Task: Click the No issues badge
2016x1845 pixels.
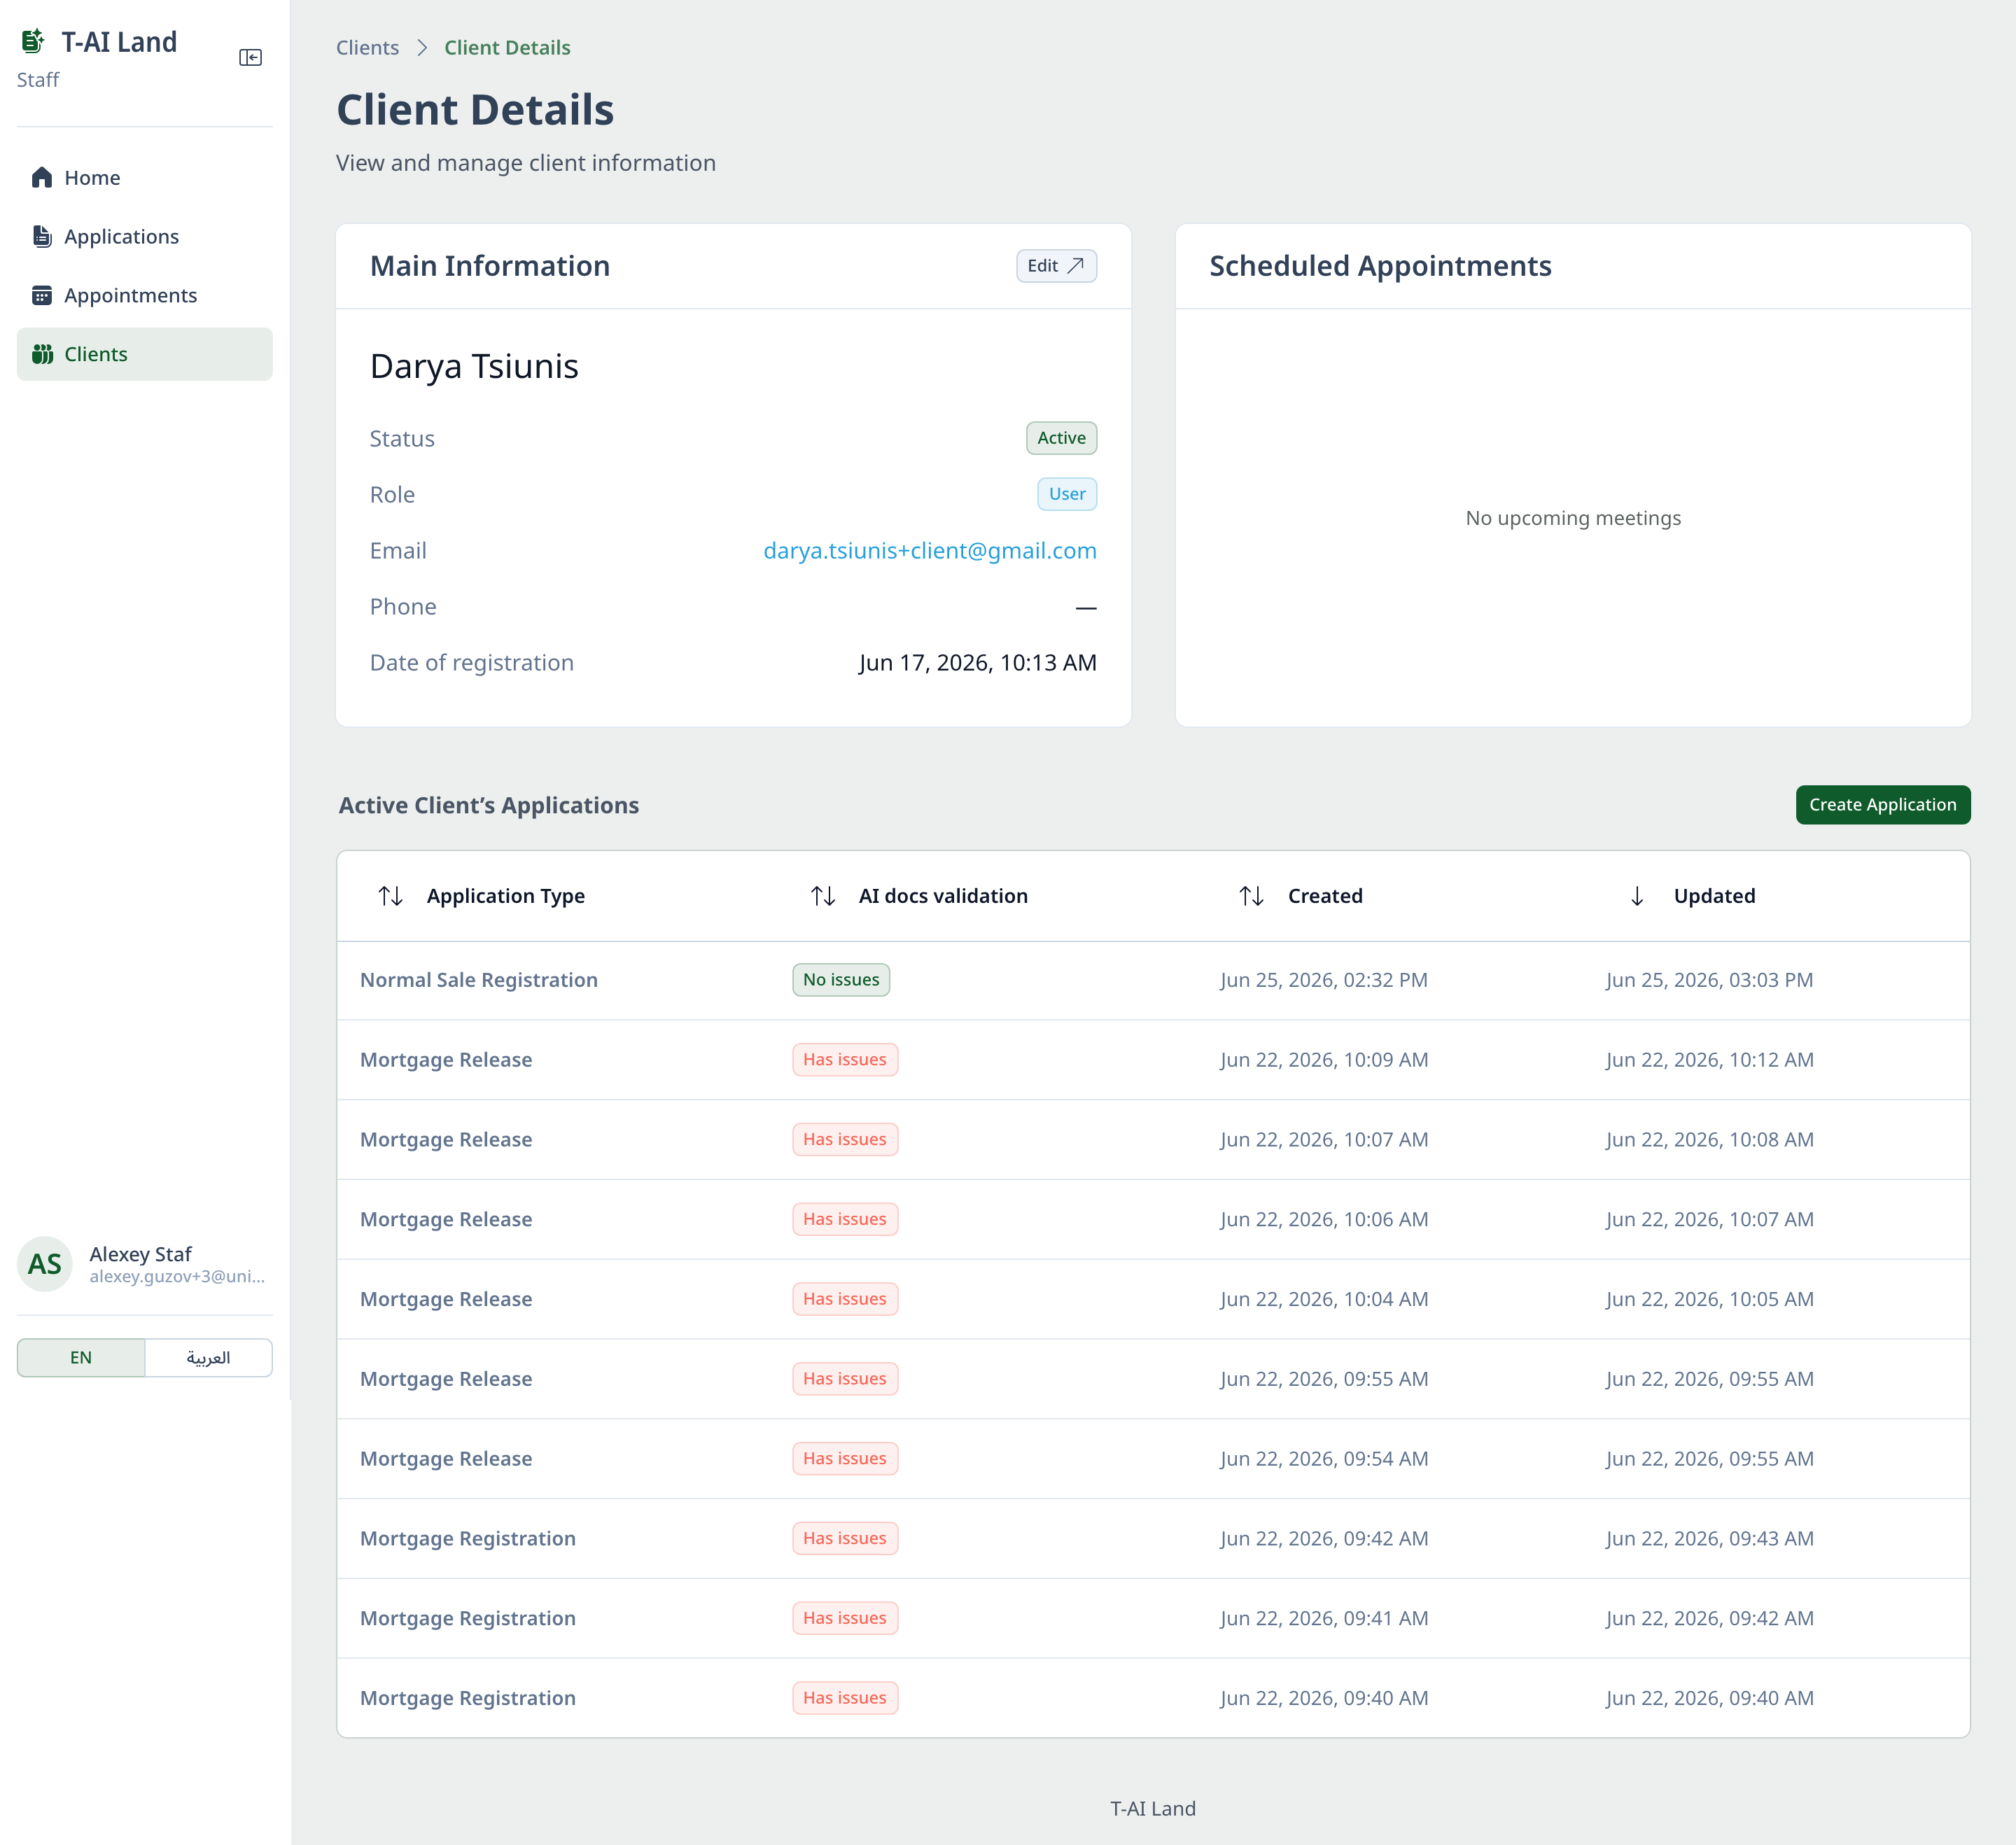Action: point(841,980)
